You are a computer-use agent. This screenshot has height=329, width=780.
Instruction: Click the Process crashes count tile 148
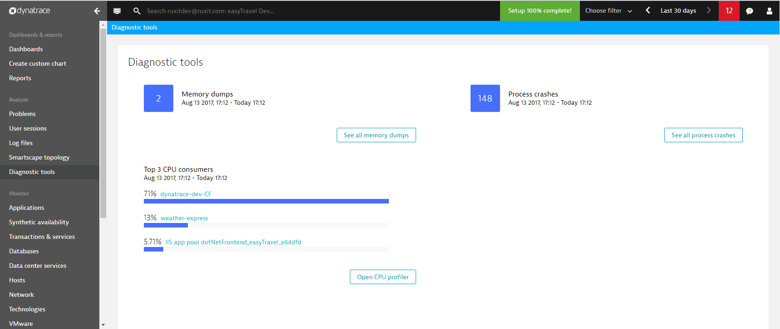(x=485, y=98)
